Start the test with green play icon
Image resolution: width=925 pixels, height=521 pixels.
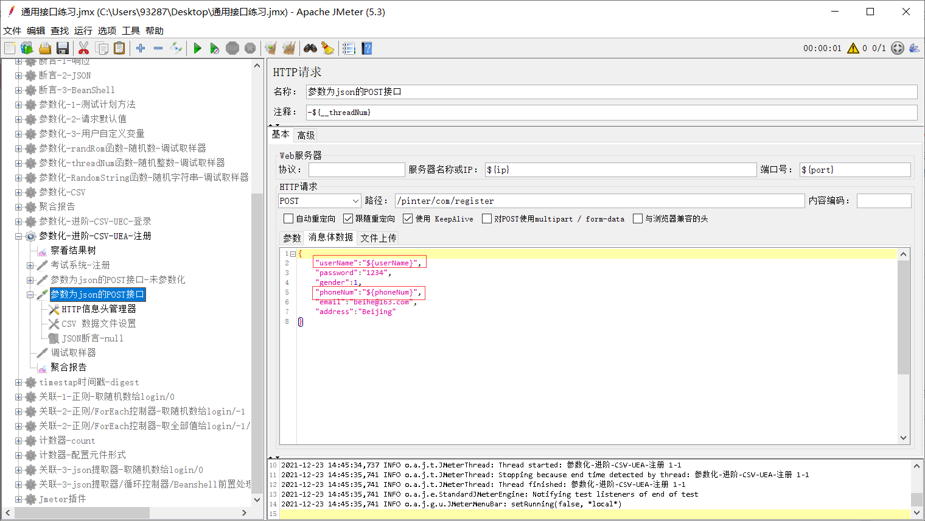pyautogui.click(x=197, y=48)
